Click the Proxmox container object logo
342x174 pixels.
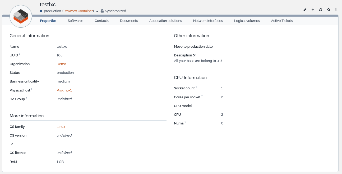tap(21, 16)
